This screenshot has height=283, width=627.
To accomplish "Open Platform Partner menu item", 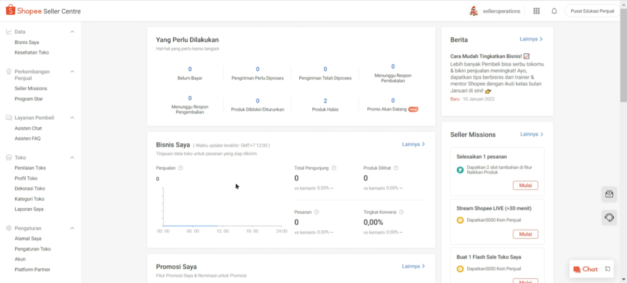I will pos(32,270).
